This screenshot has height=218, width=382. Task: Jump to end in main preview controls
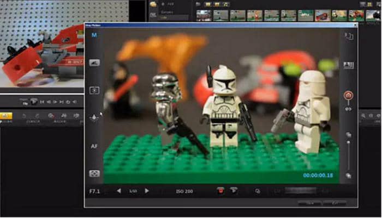tap(62, 102)
